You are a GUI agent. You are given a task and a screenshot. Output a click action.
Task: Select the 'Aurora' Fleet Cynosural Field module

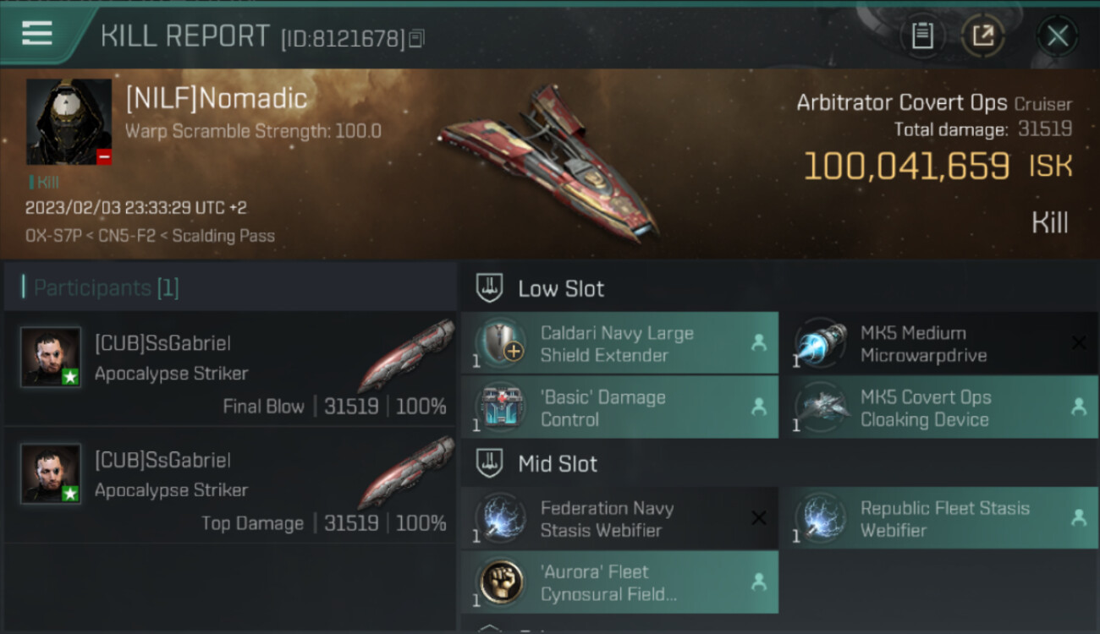(x=619, y=582)
